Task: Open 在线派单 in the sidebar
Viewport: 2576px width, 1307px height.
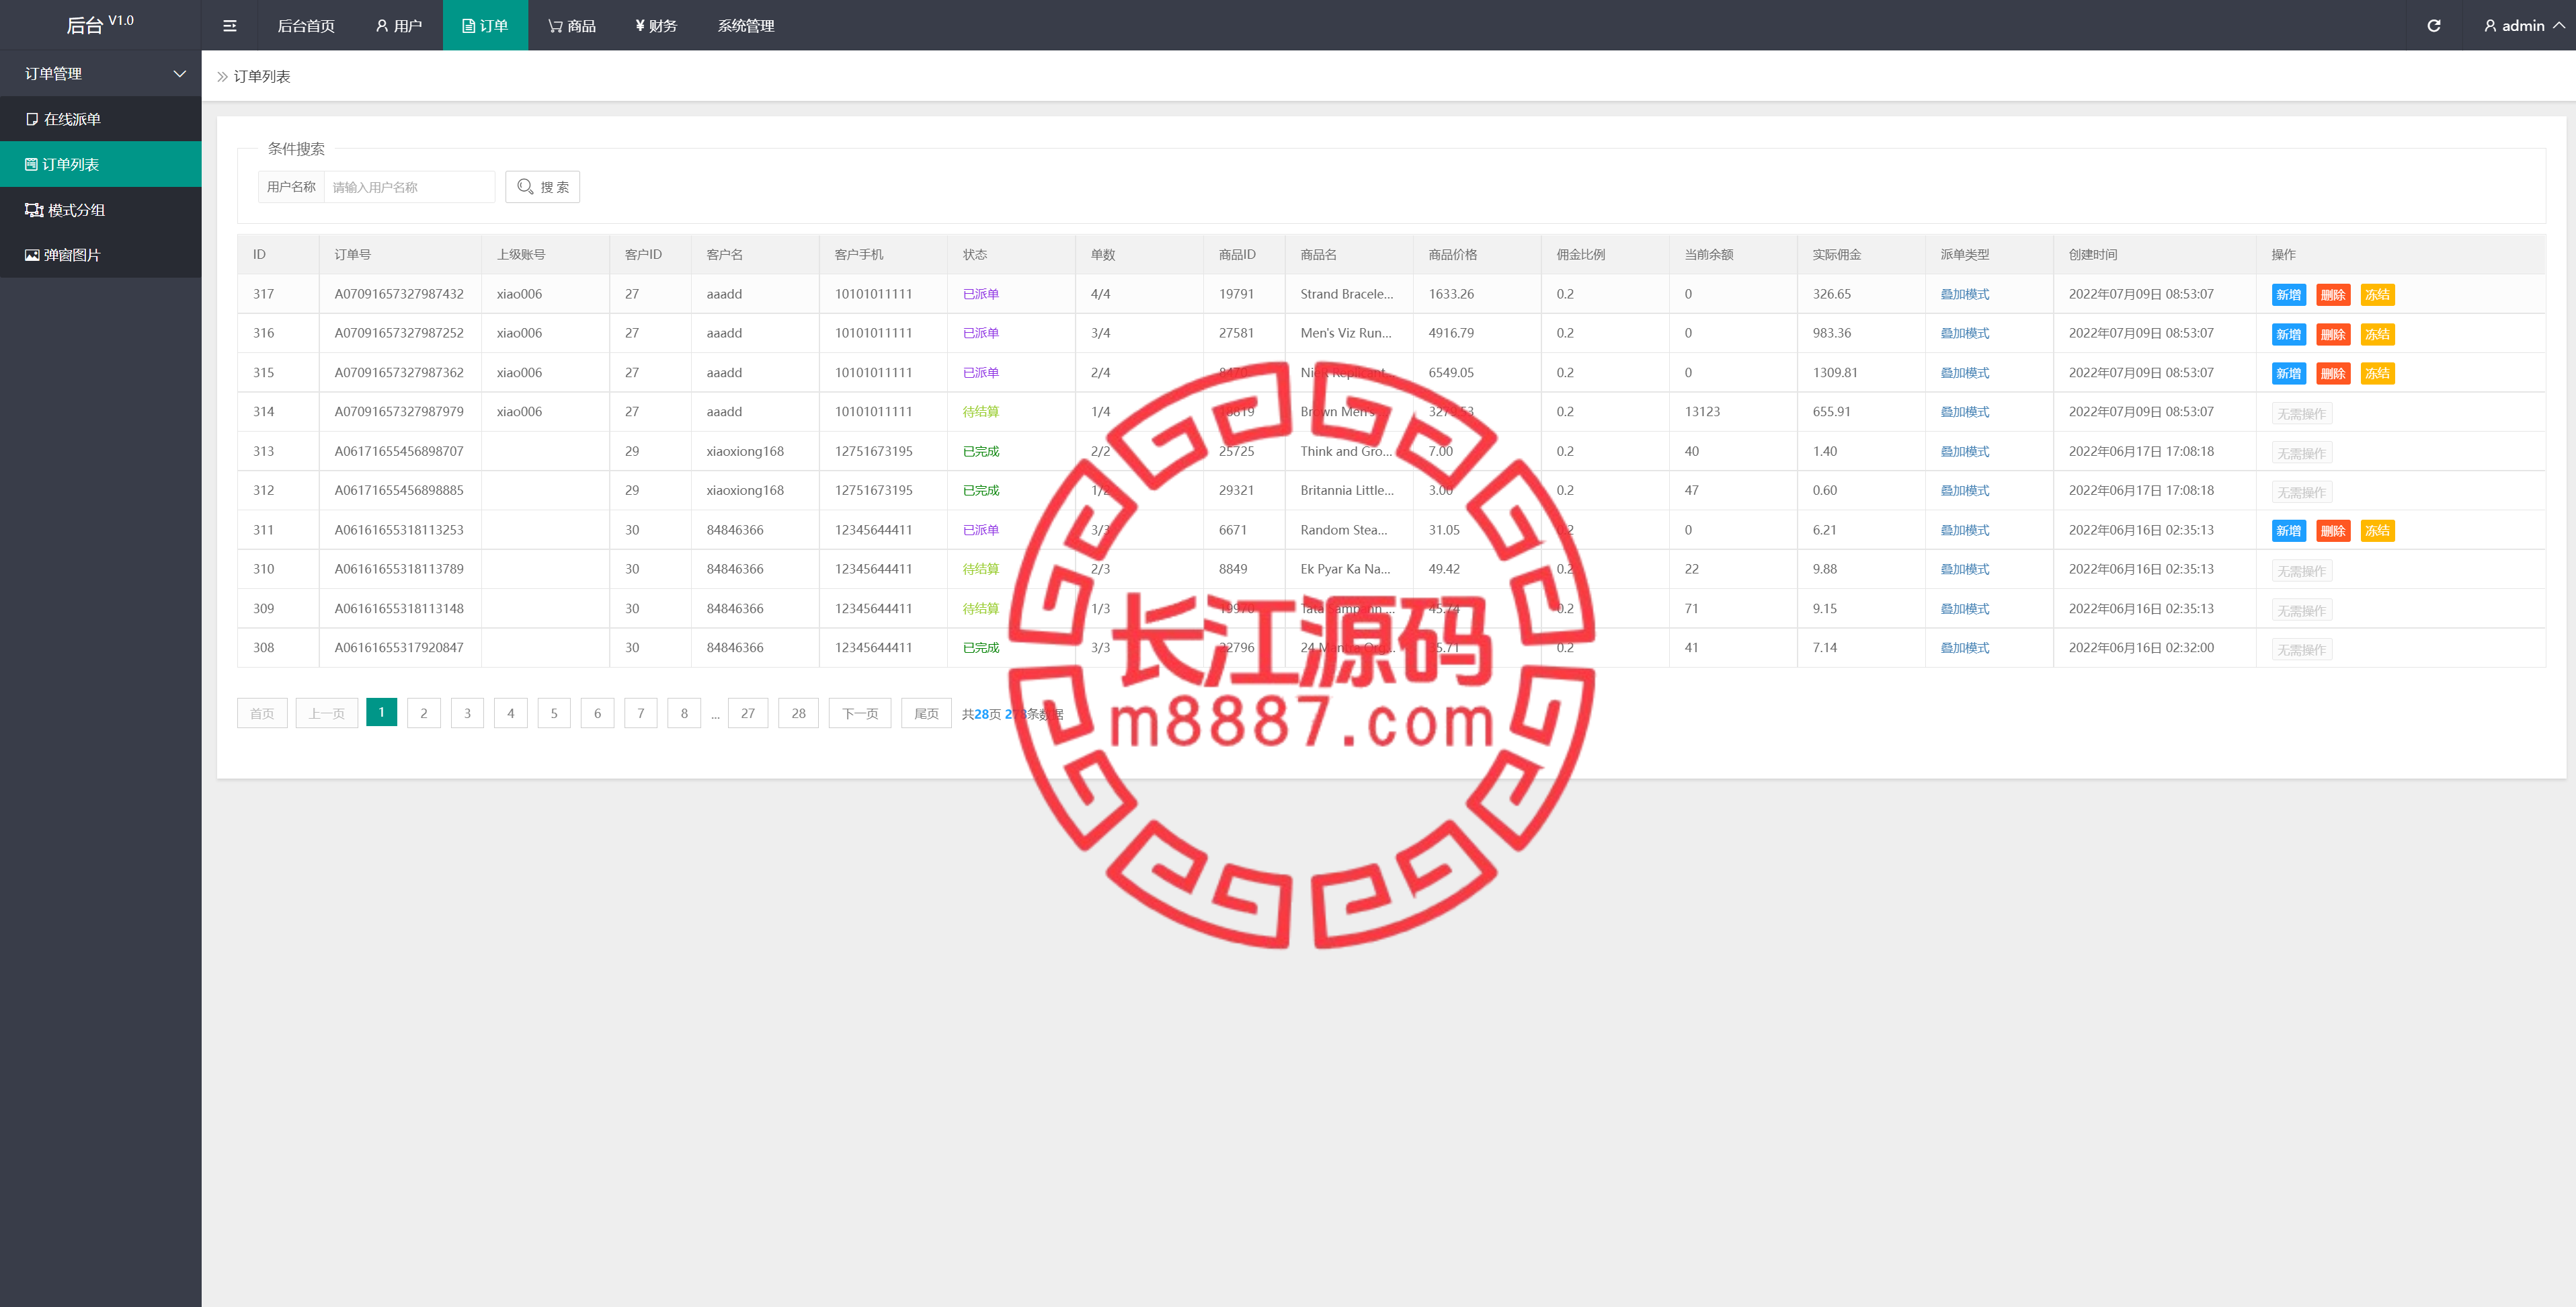Action: pyautogui.click(x=100, y=119)
